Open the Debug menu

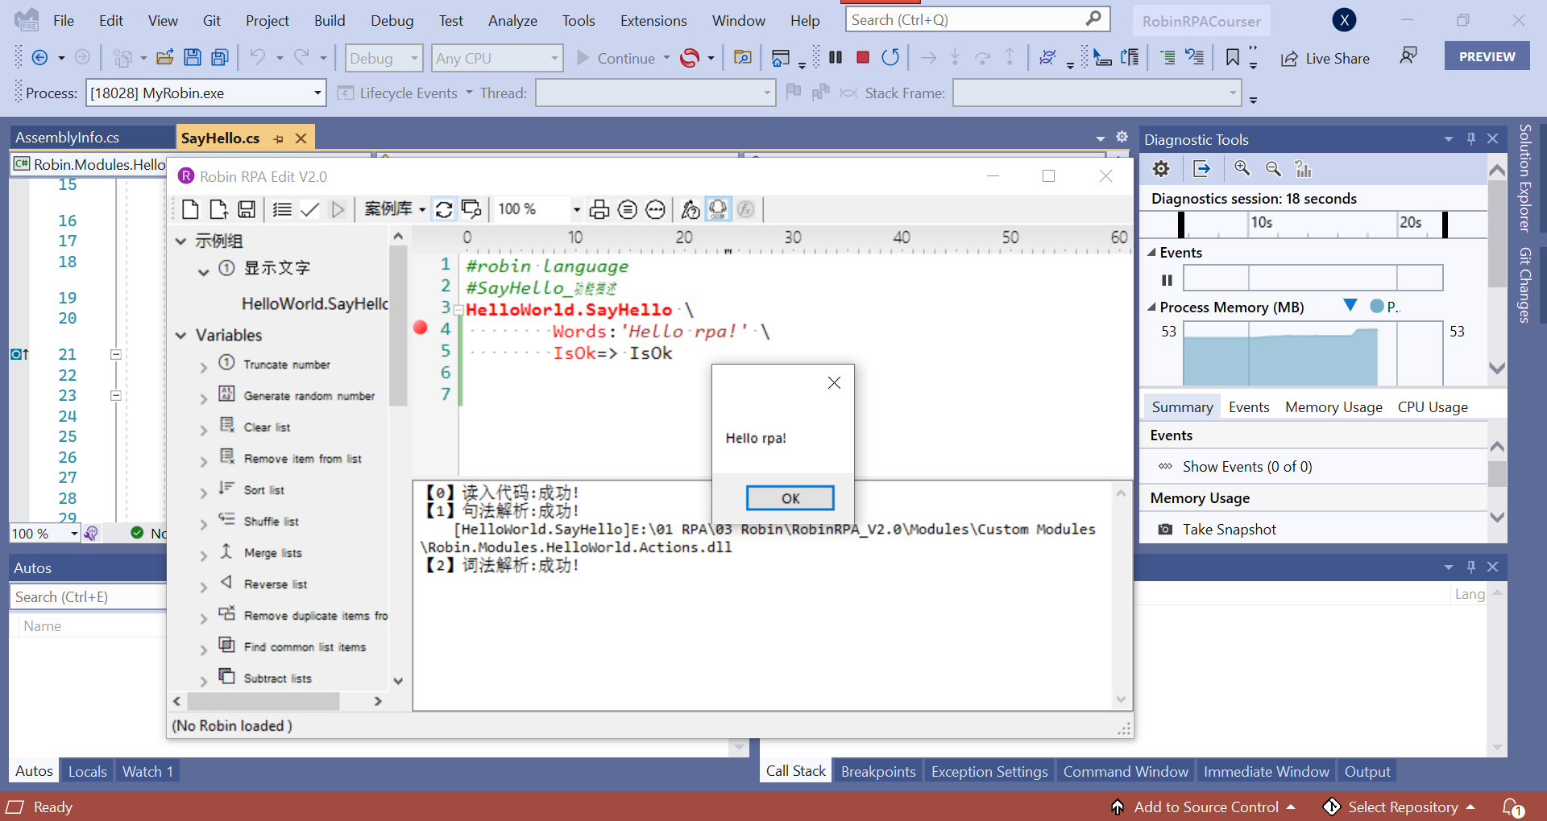pyautogui.click(x=392, y=21)
